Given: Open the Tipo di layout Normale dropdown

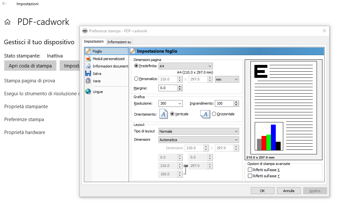Looking at the screenshot, I should 199,131.
